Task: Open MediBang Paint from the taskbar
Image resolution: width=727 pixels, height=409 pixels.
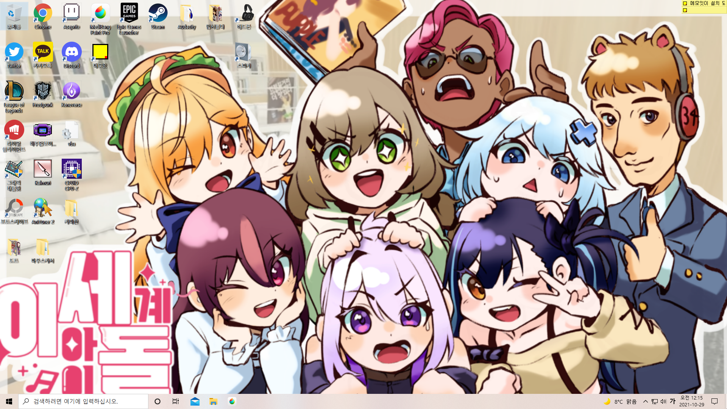Action: (232, 401)
